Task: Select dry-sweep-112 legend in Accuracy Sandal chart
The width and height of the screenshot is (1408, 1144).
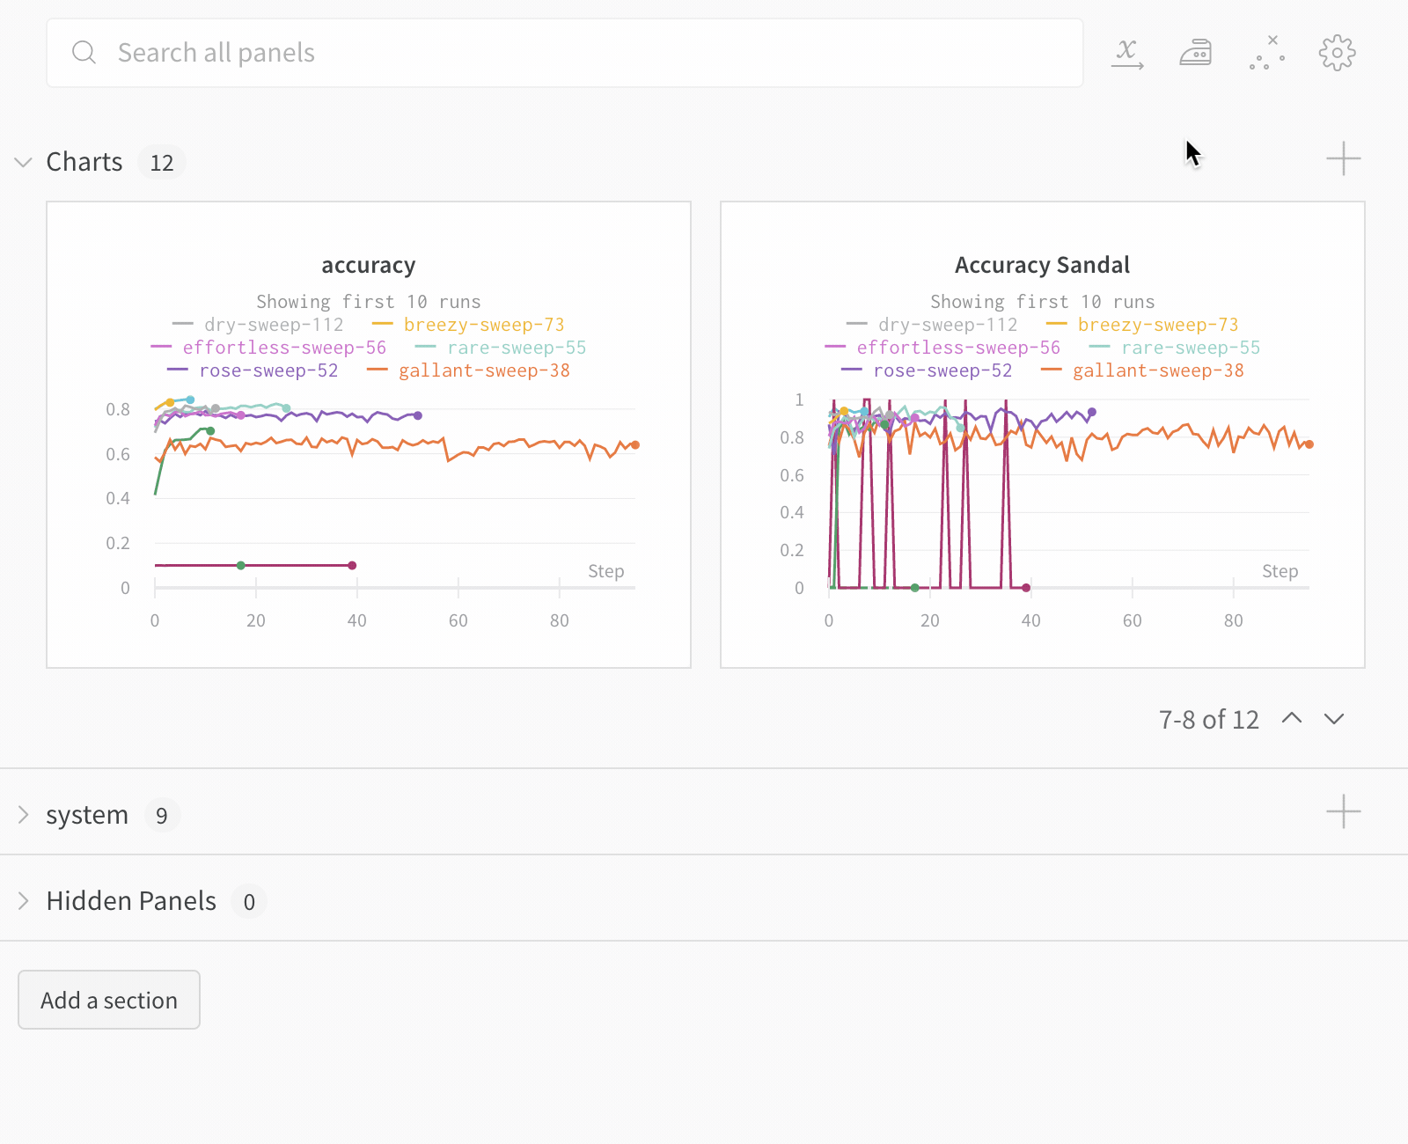Action: tap(947, 325)
